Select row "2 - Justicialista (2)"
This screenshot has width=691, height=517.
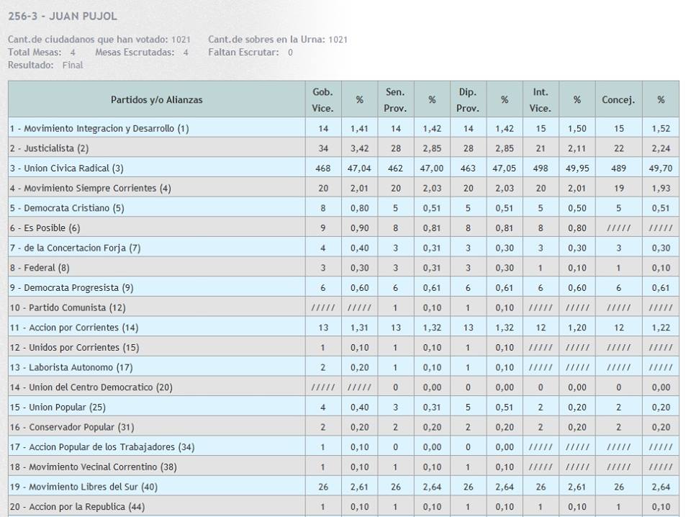[x=344, y=148]
